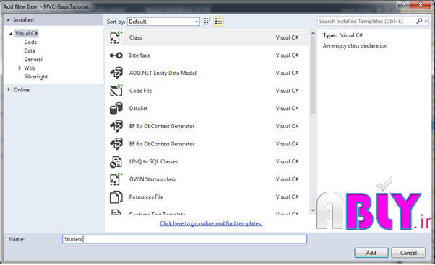This screenshot has width=435, height=265.
Task: Click the 'Web' category label
Action: click(30, 68)
